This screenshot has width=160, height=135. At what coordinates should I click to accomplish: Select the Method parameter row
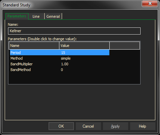click(x=60, y=58)
